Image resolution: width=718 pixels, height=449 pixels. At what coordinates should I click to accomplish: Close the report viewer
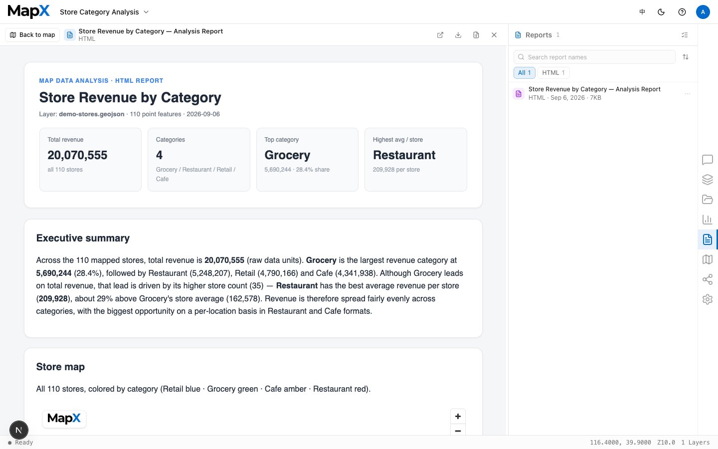tap(494, 35)
